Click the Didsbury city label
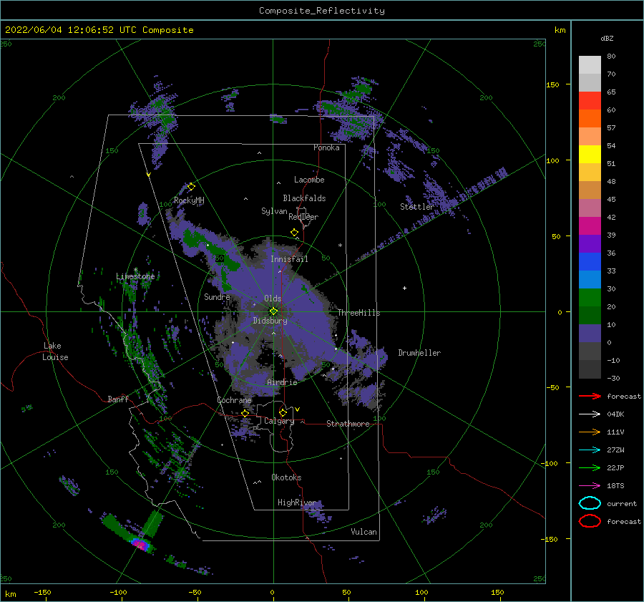Image resolution: width=644 pixels, height=602 pixels. pyautogui.click(x=270, y=321)
